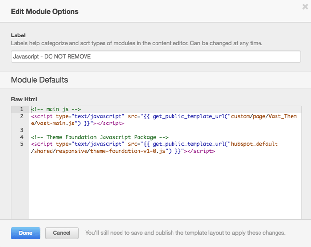Click line number 3 in gutter

tap(21, 130)
